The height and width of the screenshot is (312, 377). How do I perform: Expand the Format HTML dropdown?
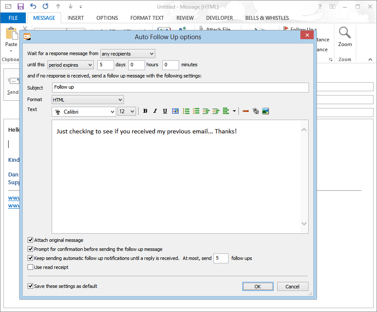(x=88, y=100)
